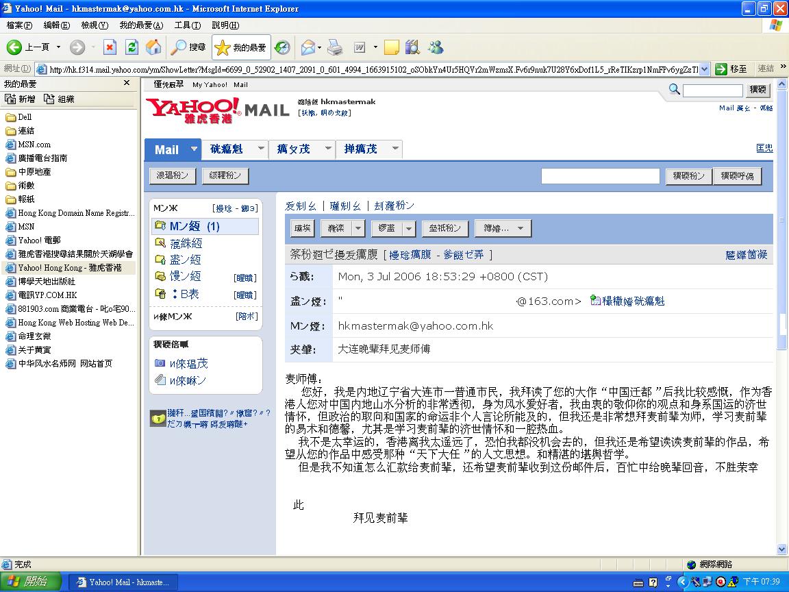Click the taskbar clock showing 下午 07:39
789x592 pixels.
(761, 582)
